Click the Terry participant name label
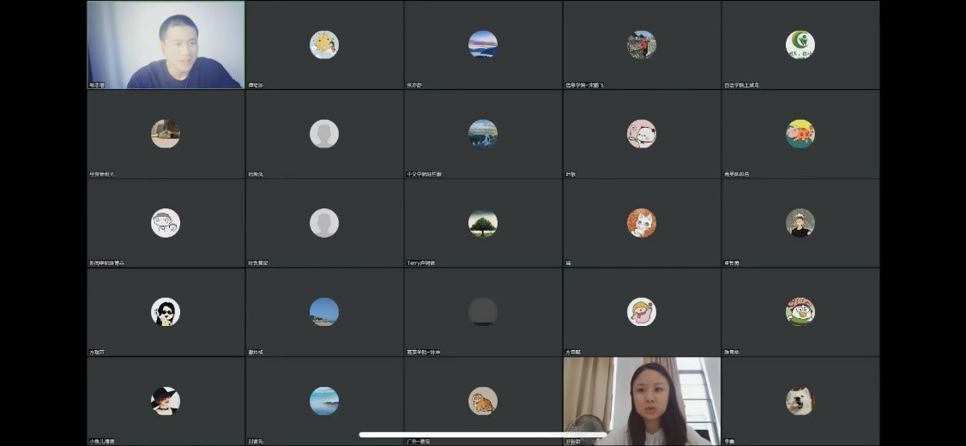The height and width of the screenshot is (446, 966). click(x=421, y=263)
